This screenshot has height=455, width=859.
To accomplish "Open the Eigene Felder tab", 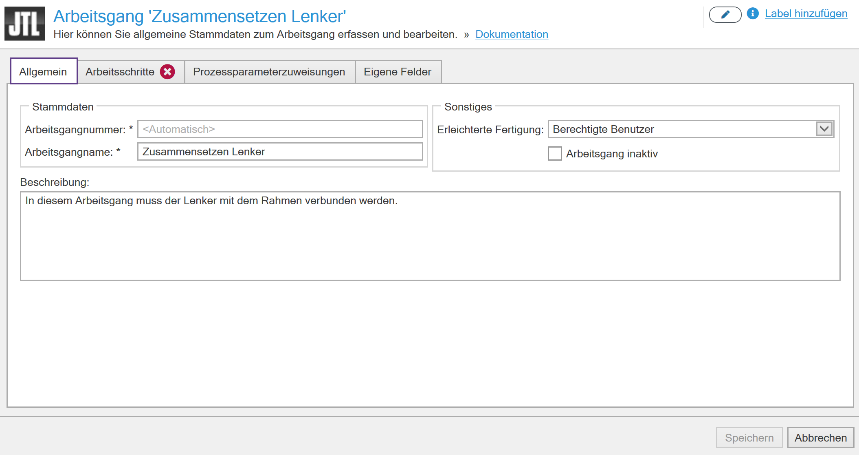I will click(x=397, y=72).
